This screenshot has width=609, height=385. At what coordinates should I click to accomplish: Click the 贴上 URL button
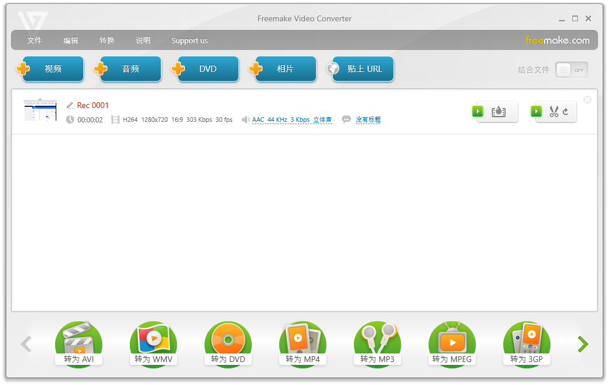pos(361,68)
